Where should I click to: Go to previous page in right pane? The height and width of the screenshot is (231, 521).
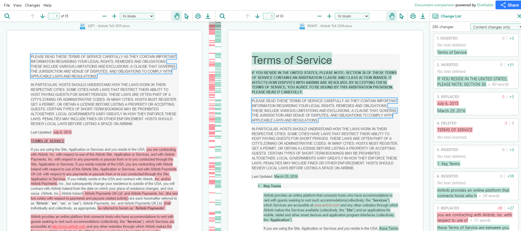coord(248,16)
